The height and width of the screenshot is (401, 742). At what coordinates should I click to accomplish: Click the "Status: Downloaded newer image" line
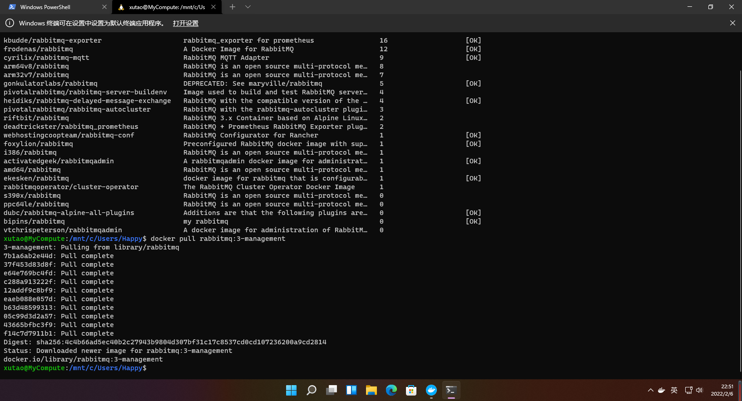(x=118, y=351)
